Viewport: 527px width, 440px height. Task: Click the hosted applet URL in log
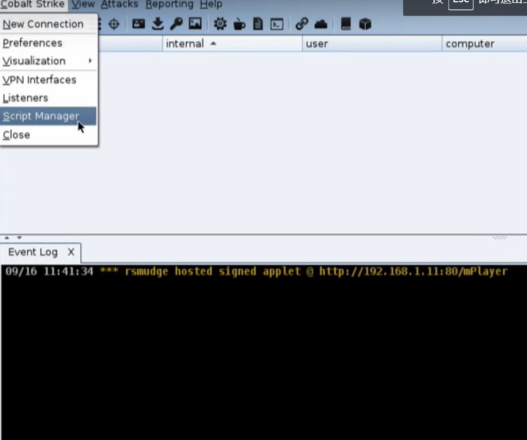coord(413,271)
